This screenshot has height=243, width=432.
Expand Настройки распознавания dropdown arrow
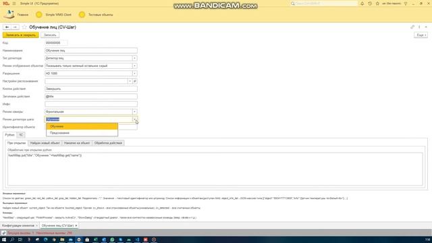(130, 81)
